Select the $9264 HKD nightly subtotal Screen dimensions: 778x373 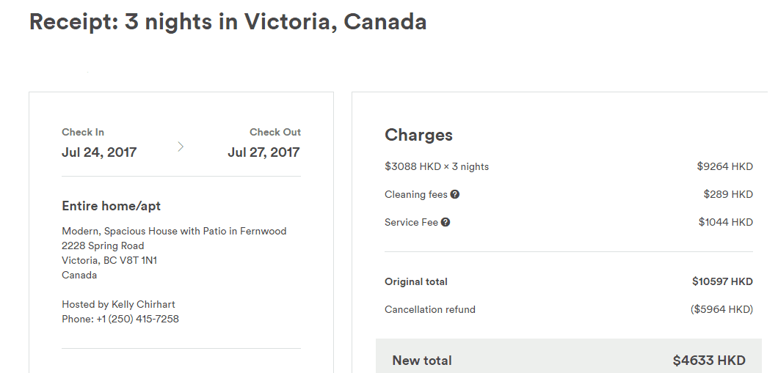tap(725, 166)
